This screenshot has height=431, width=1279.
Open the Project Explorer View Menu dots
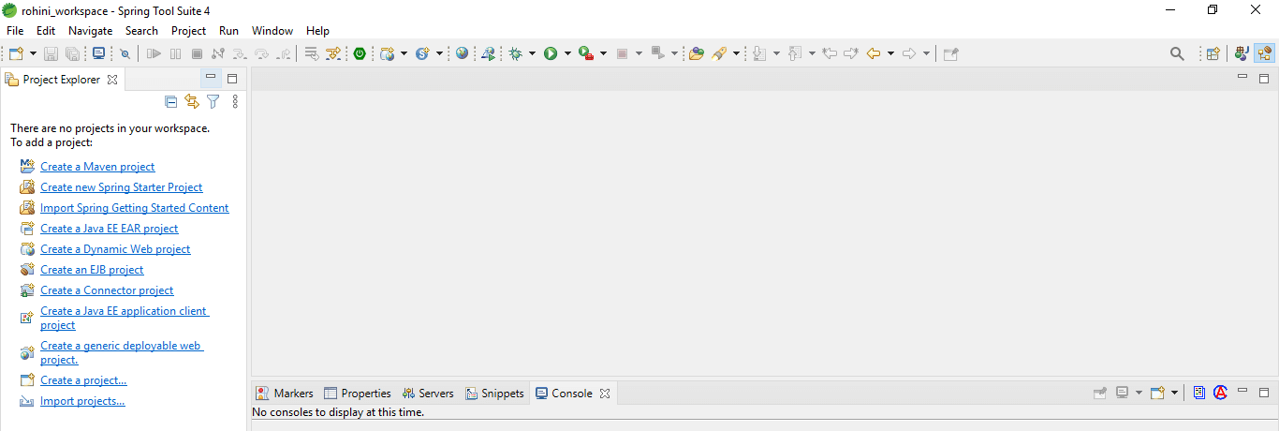(x=235, y=101)
